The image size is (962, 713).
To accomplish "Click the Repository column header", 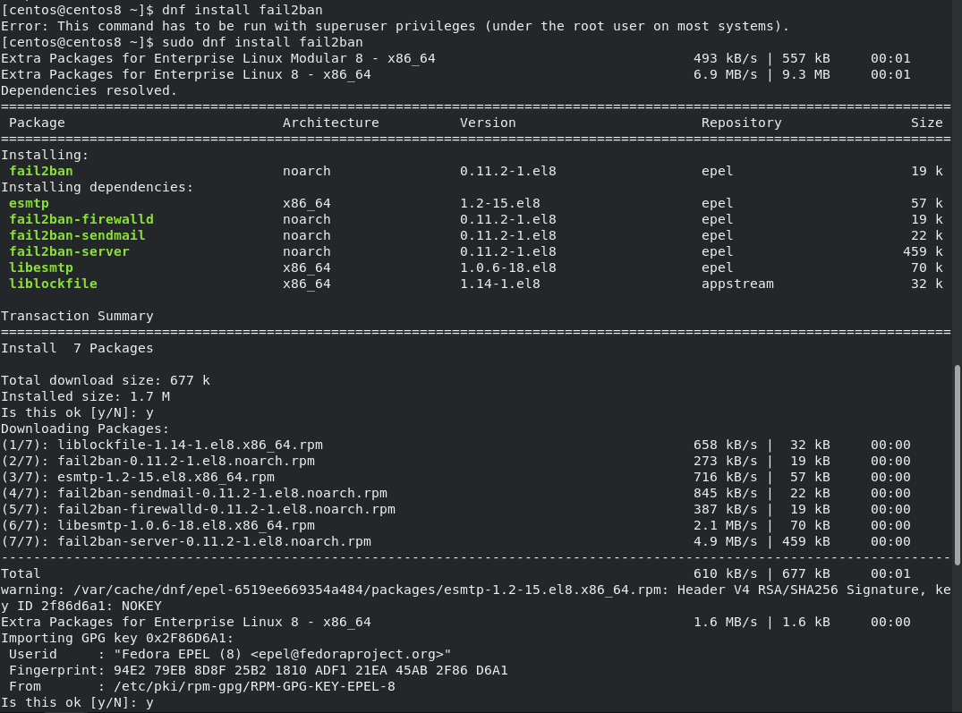I will [741, 123].
